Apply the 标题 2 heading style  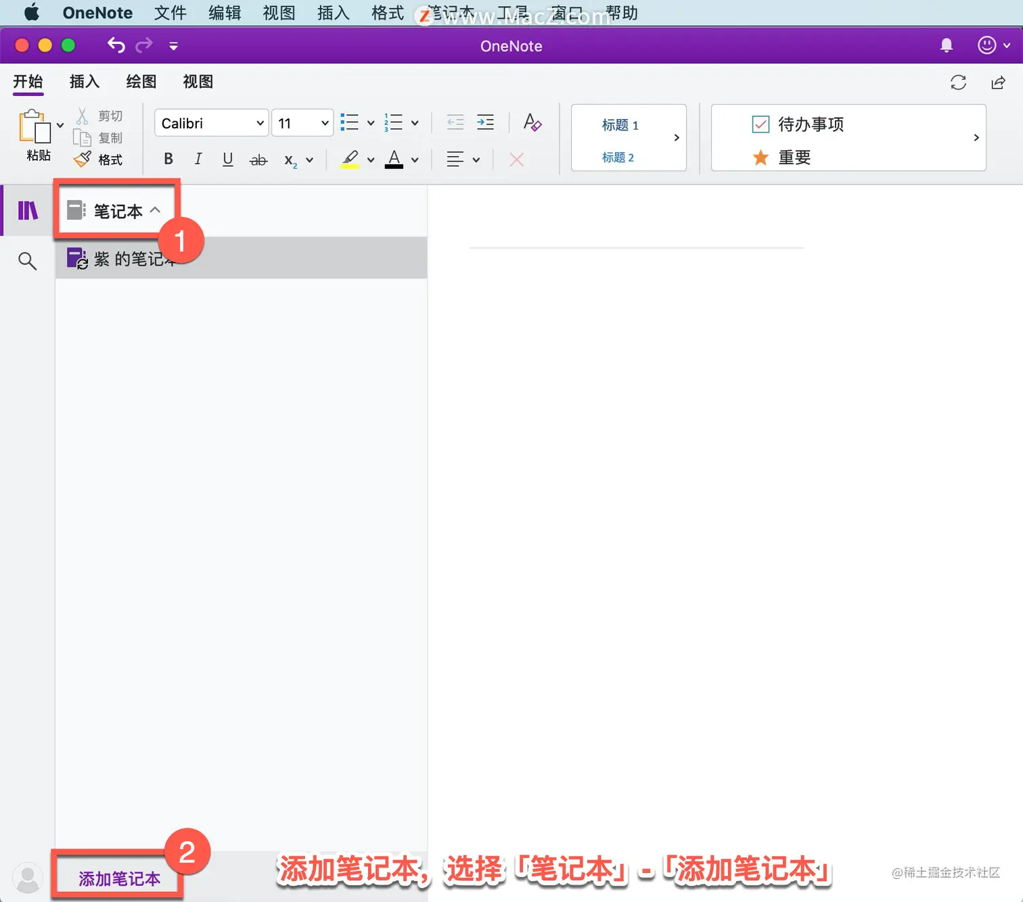[x=618, y=158]
